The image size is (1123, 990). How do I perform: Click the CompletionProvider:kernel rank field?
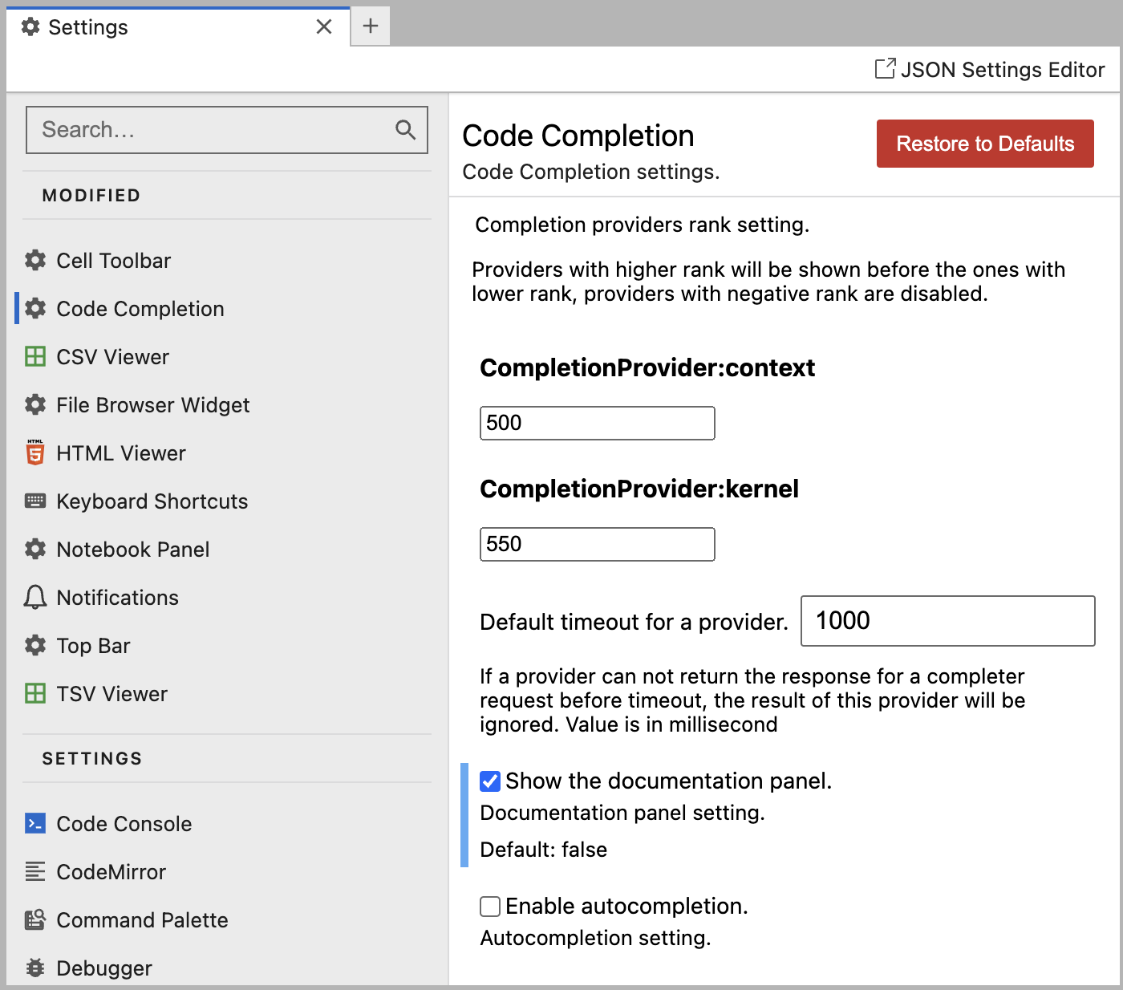click(x=597, y=544)
